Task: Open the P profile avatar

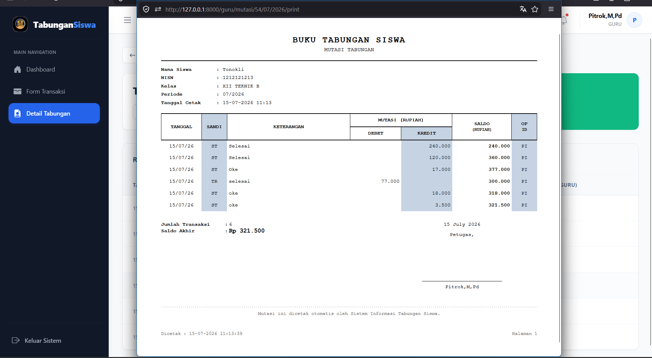Action: 634,20
